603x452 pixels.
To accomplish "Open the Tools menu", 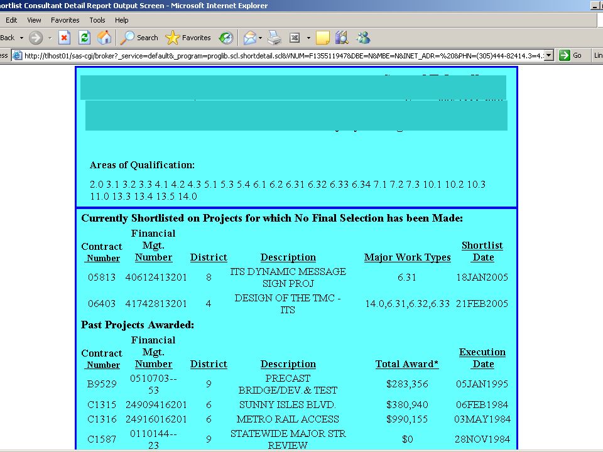I will [x=97, y=20].
